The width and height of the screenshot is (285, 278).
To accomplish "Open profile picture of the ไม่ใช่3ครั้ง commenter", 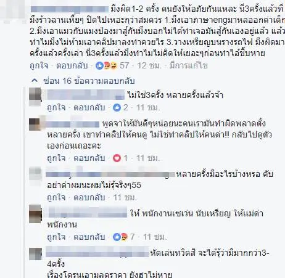I will point(35,97).
